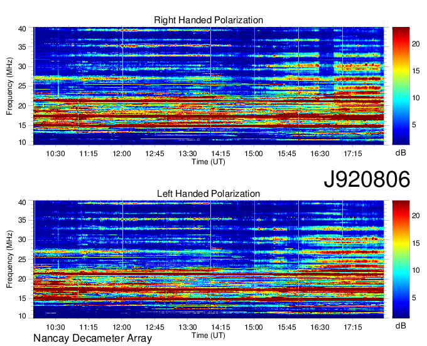Click the 35 MHz tick on top plot
This screenshot has height=346, width=427.
click(22, 47)
